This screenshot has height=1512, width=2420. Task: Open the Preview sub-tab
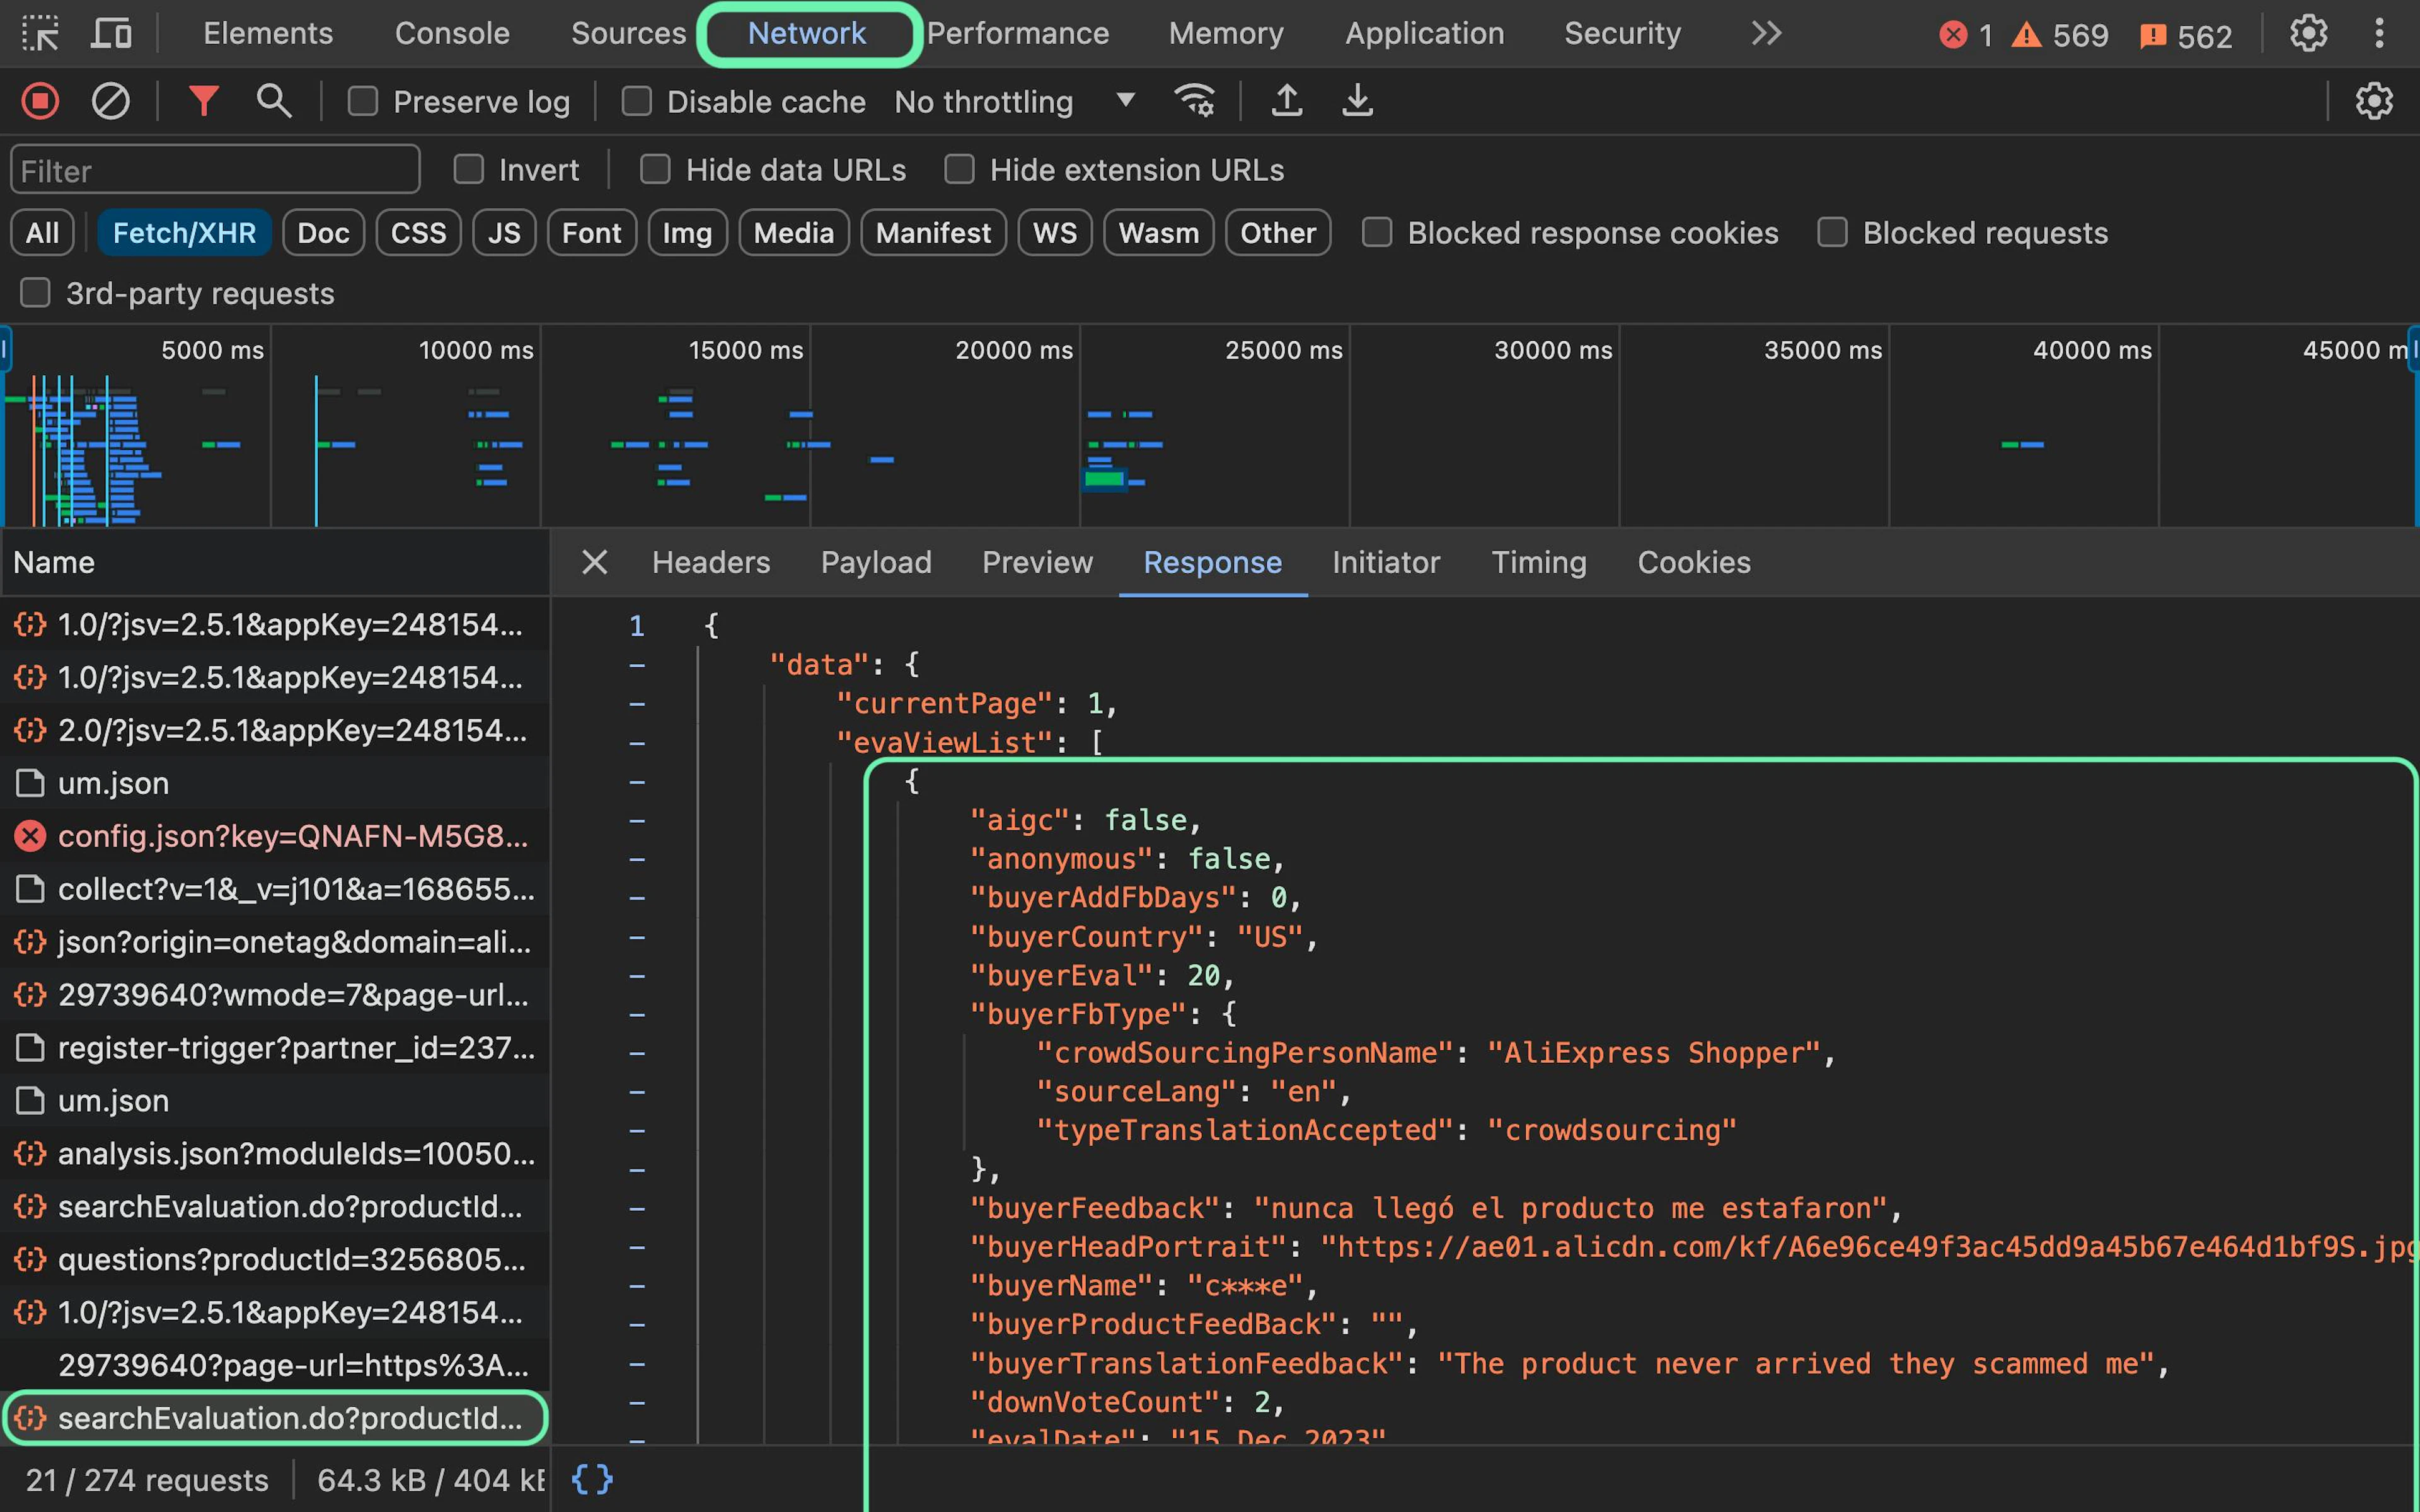point(1037,562)
